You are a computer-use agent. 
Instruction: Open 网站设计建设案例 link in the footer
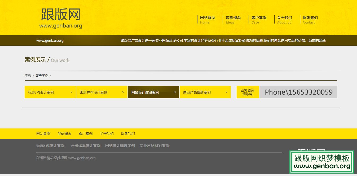click(120, 145)
